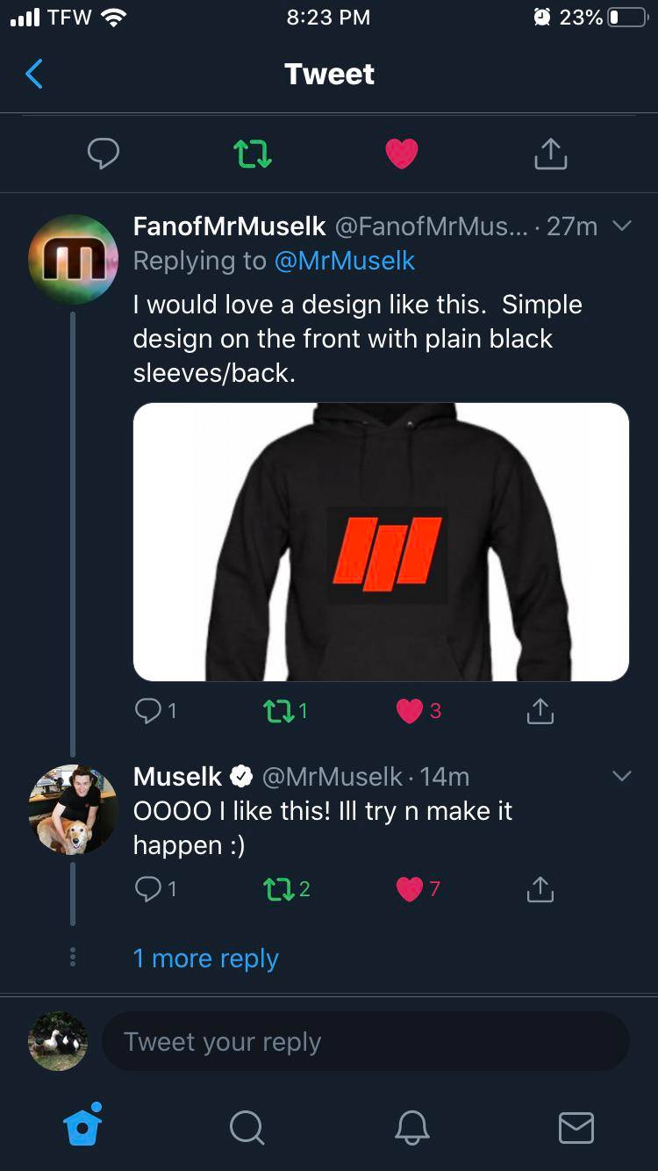Open the chevron menu on Muselk's reply
The width and height of the screenshot is (658, 1171).
[x=621, y=774]
